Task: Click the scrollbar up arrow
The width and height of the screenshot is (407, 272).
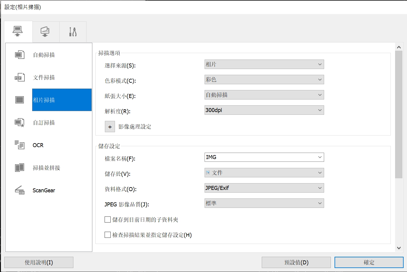Action: tap(399, 47)
